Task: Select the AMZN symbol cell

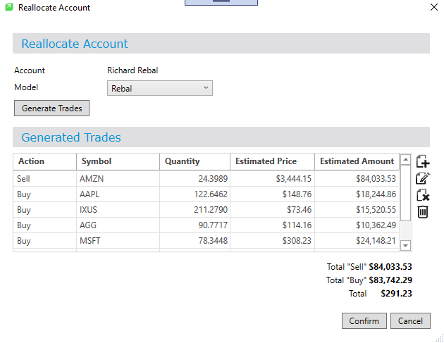Action: (118, 179)
